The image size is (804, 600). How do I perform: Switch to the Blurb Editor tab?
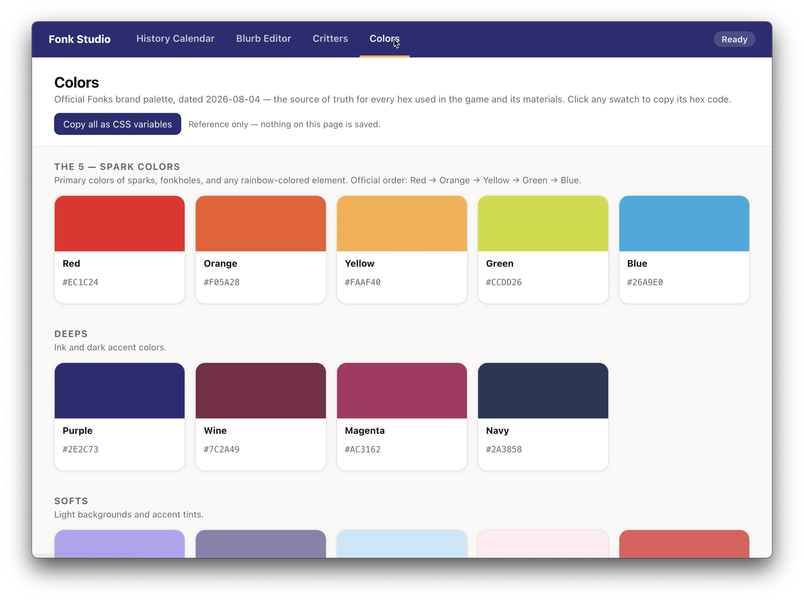point(263,39)
